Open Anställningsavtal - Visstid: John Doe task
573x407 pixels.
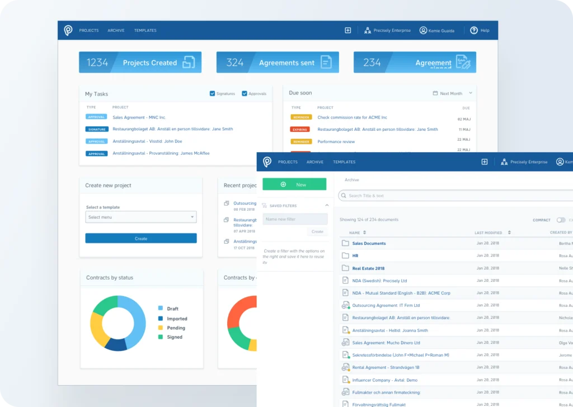[147, 141]
